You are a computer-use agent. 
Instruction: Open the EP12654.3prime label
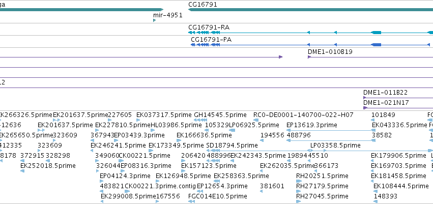[x=222, y=186]
